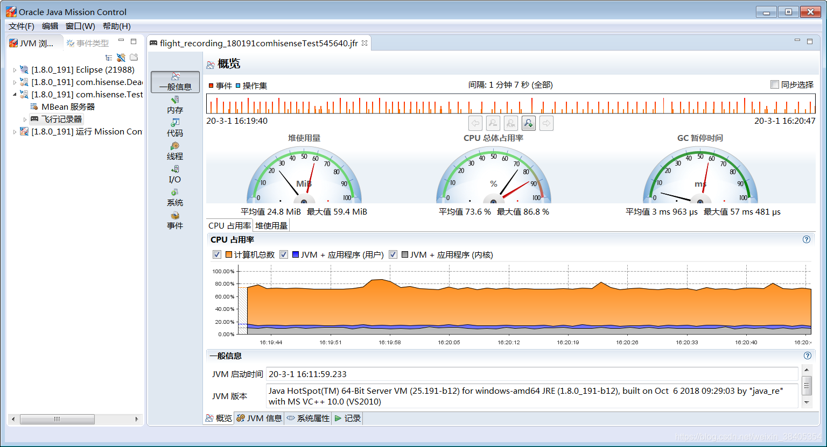Expand the Eclipse (21988) JVM node

(15, 69)
